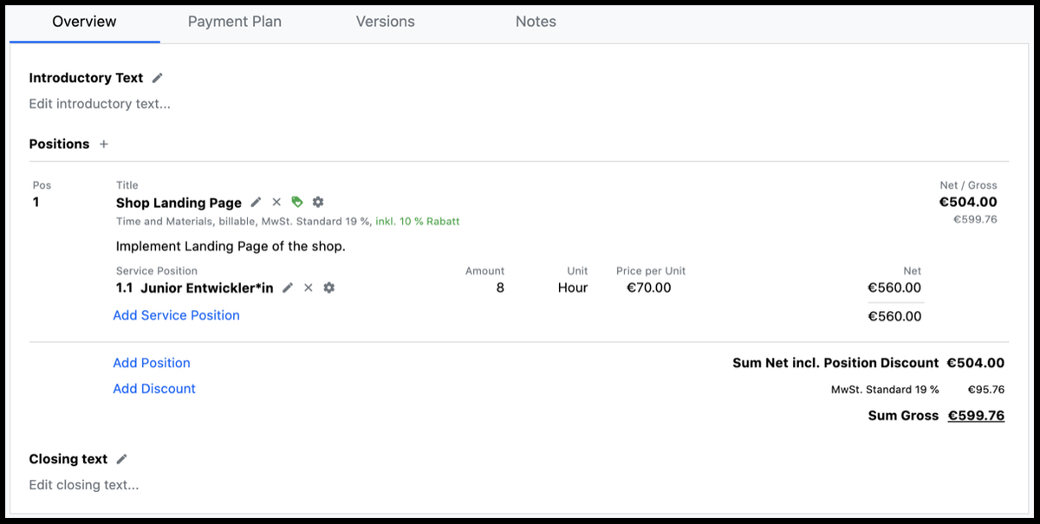Click the 'Introductory Text' heading
The width and height of the screenshot is (1040, 524).
[x=86, y=78]
